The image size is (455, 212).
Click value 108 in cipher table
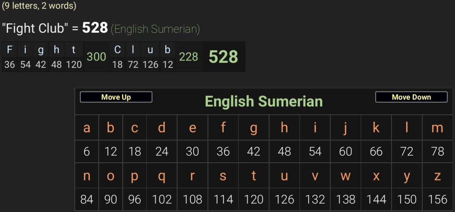(x=192, y=199)
